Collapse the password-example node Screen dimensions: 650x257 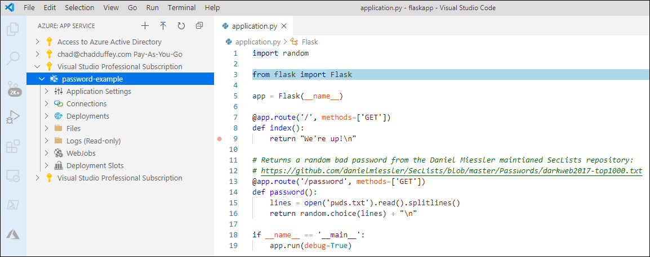pos(42,79)
